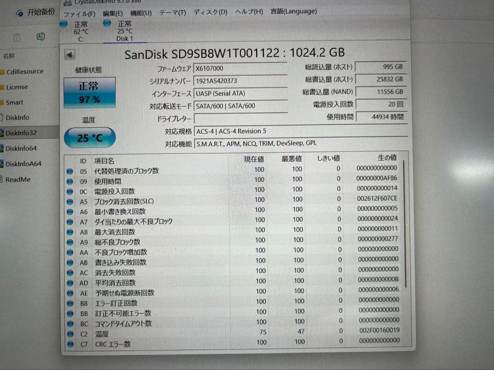Click raw value 002F00160019
Image resolution: width=494 pixels, height=370 pixels.
(x=379, y=330)
